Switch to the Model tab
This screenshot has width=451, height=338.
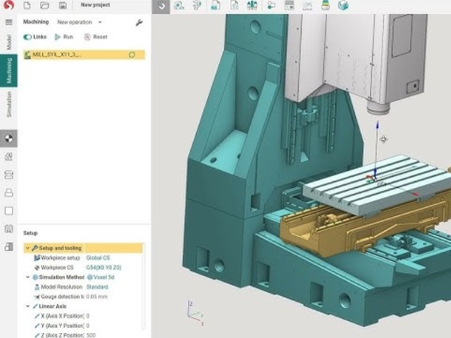[9, 42]
